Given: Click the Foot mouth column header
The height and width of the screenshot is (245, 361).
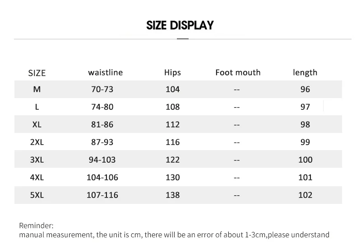Looking at the screenshot, I should 238,72.
